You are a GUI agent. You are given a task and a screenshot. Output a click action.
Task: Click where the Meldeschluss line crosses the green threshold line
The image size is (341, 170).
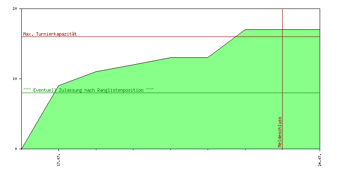click(282, 93)
